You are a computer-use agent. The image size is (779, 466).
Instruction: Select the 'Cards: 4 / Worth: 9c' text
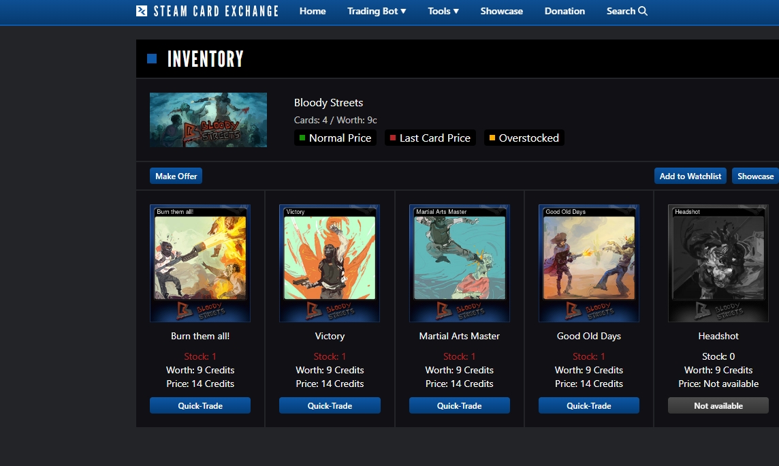point(335,120)
